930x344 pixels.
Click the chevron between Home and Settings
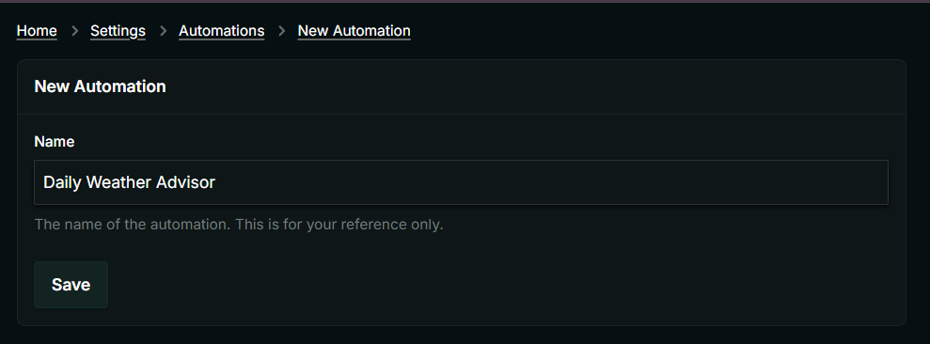[74, 31]
